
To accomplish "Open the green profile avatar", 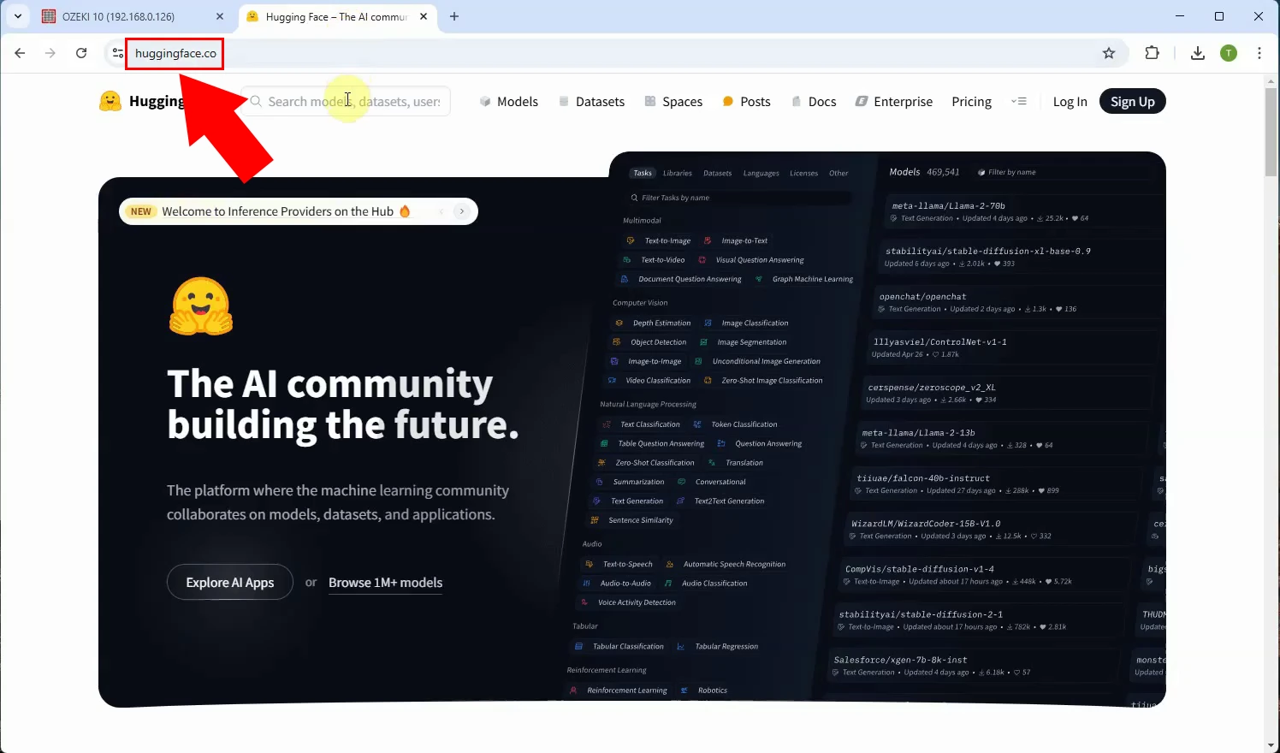I will pyautogui.click(x=1229, y=53).
